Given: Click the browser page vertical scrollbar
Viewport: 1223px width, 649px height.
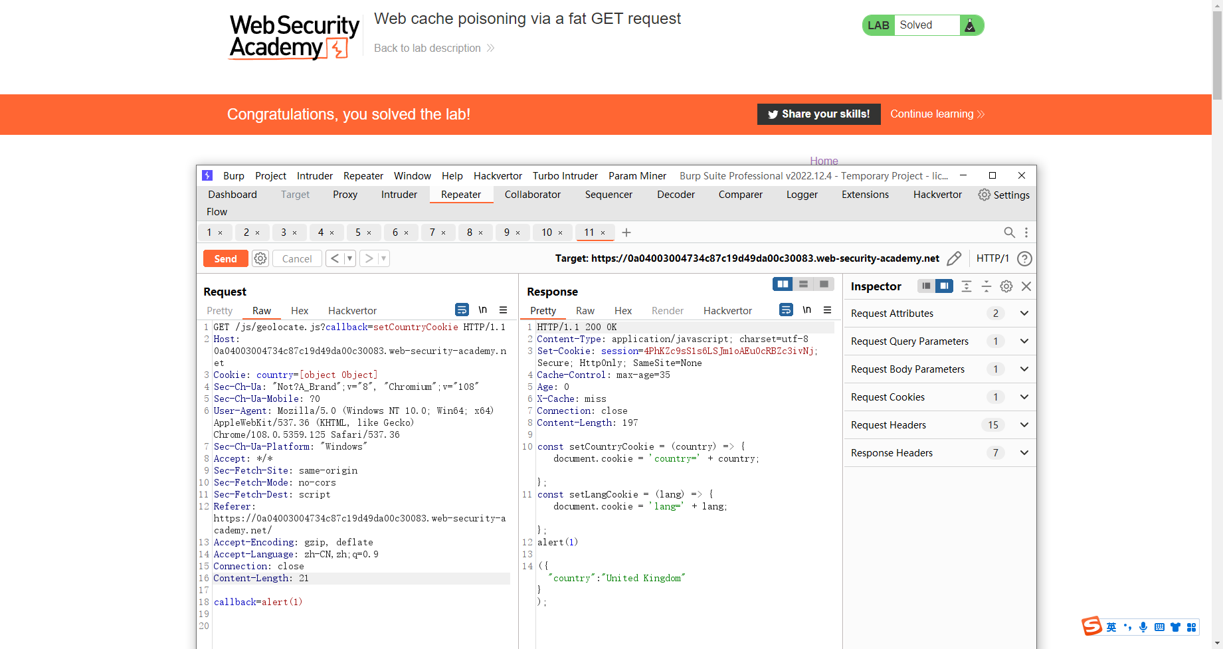Looking at the screenshot, I should tap(1217, 56).
